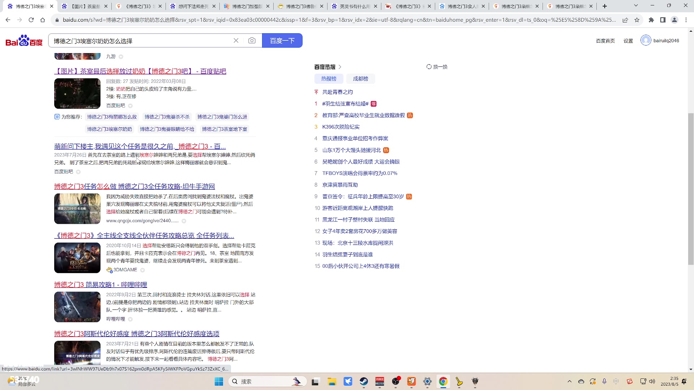Open hot search #羽生结弦宣布结婚#

[x=345, y=104]
